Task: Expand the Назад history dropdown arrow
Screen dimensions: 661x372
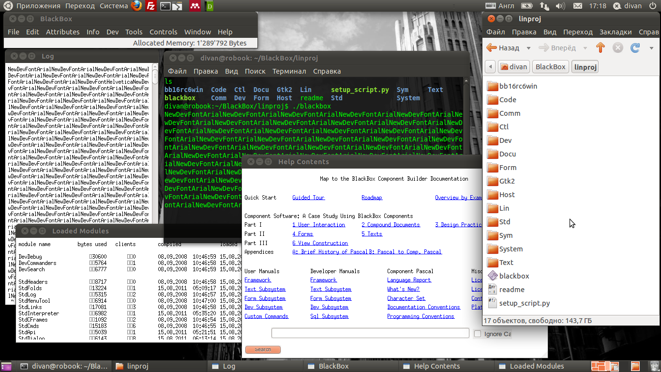Action: point(528,48)
